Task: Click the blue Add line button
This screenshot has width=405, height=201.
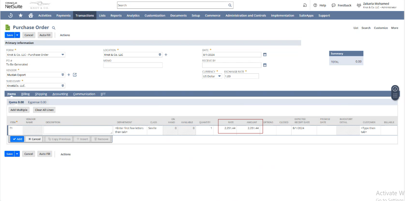Action: (16, 139)
